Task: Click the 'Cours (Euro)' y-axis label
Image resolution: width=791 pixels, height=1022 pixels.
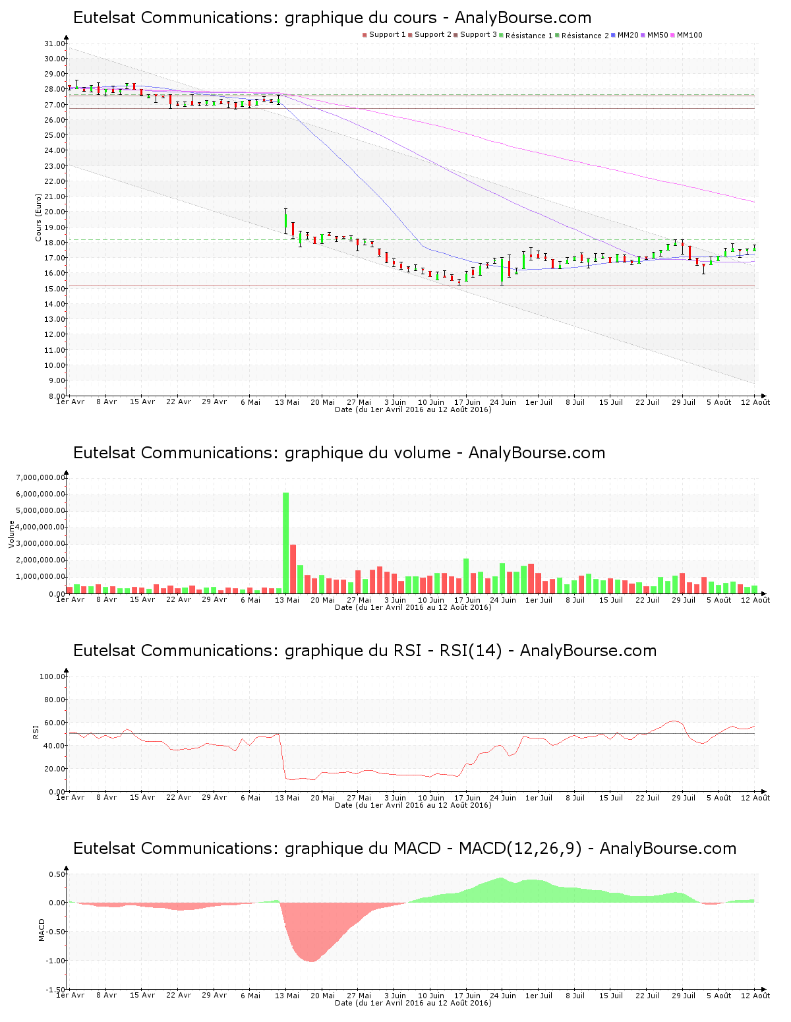Action: coord(39,217)
